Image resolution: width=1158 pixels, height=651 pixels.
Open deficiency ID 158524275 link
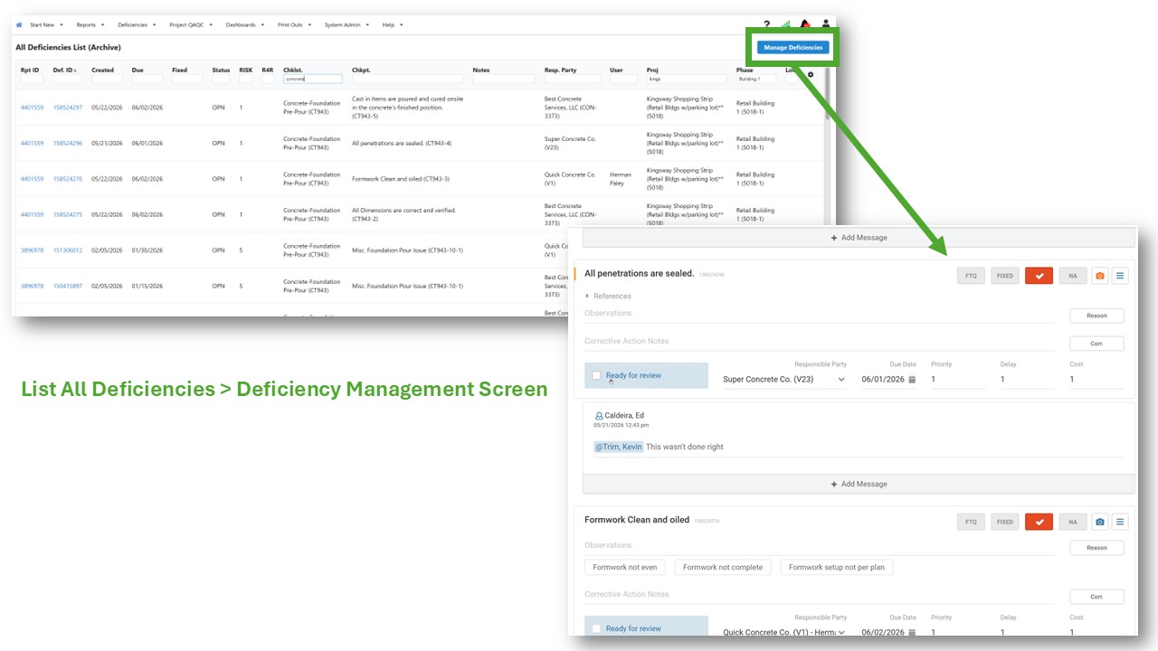[x=68, y=214]
